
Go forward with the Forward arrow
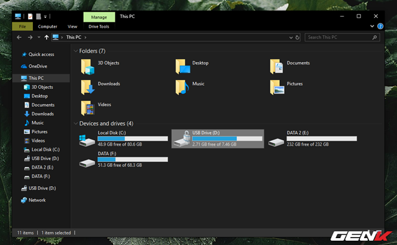click(30, 37)
